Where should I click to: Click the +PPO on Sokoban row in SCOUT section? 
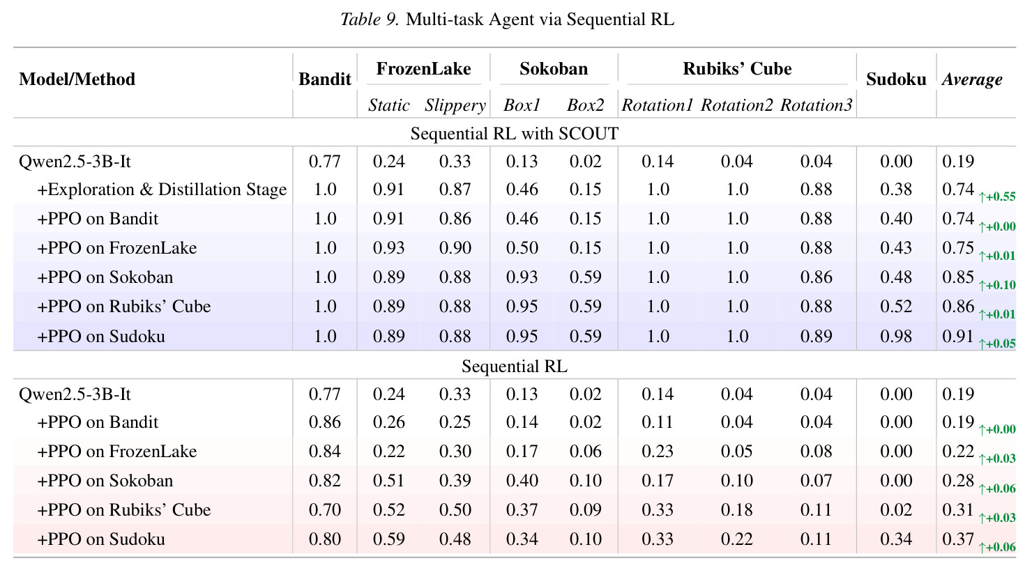point(515,277)
